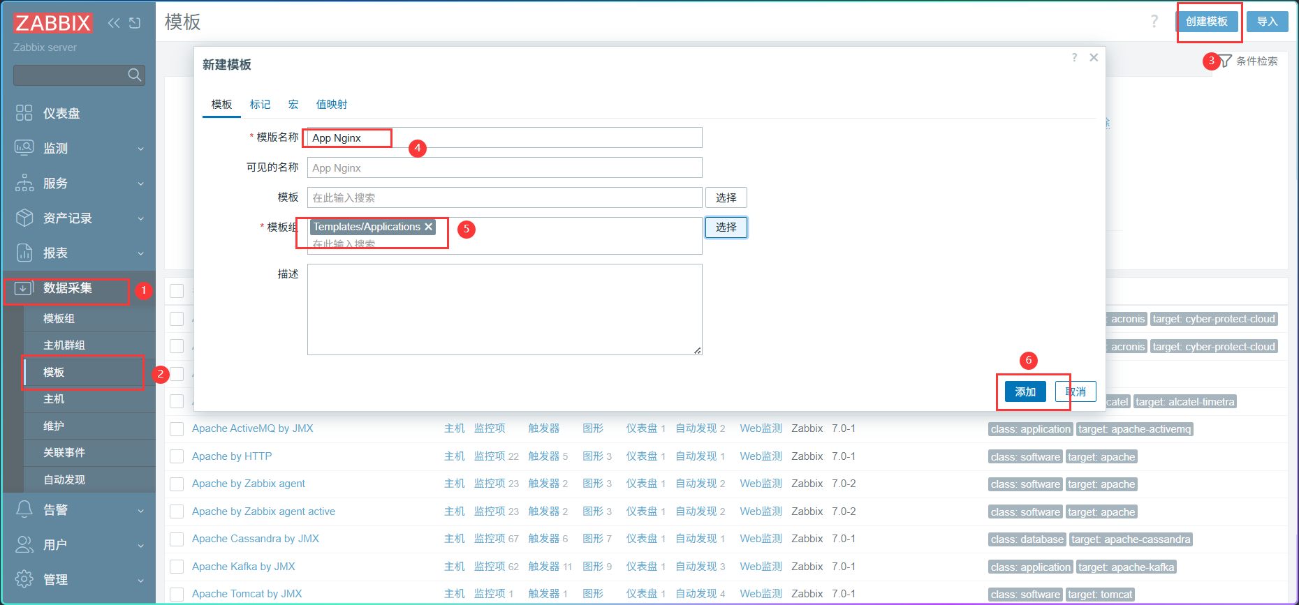Remove the Templates/Applications tag

[x=428, y=227]
